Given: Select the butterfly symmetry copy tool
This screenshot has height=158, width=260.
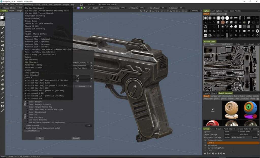Looking at the screenshot, I should (x=3, y=106).
